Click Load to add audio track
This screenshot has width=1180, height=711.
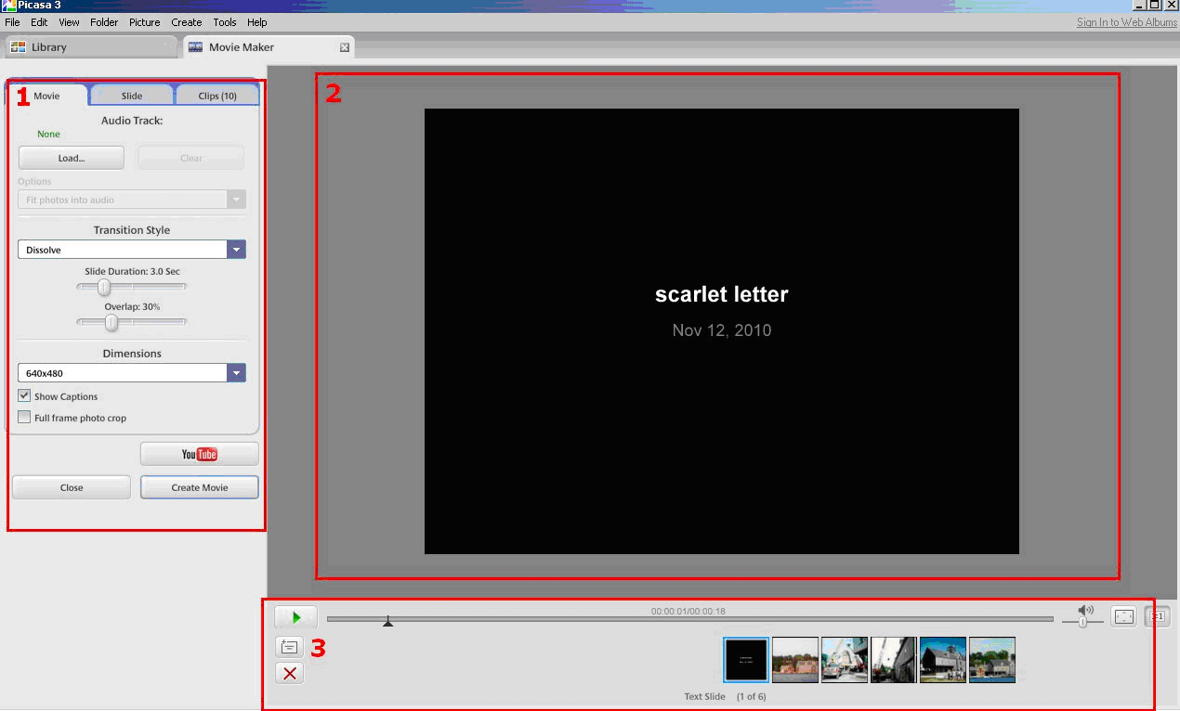click(72, 158)
